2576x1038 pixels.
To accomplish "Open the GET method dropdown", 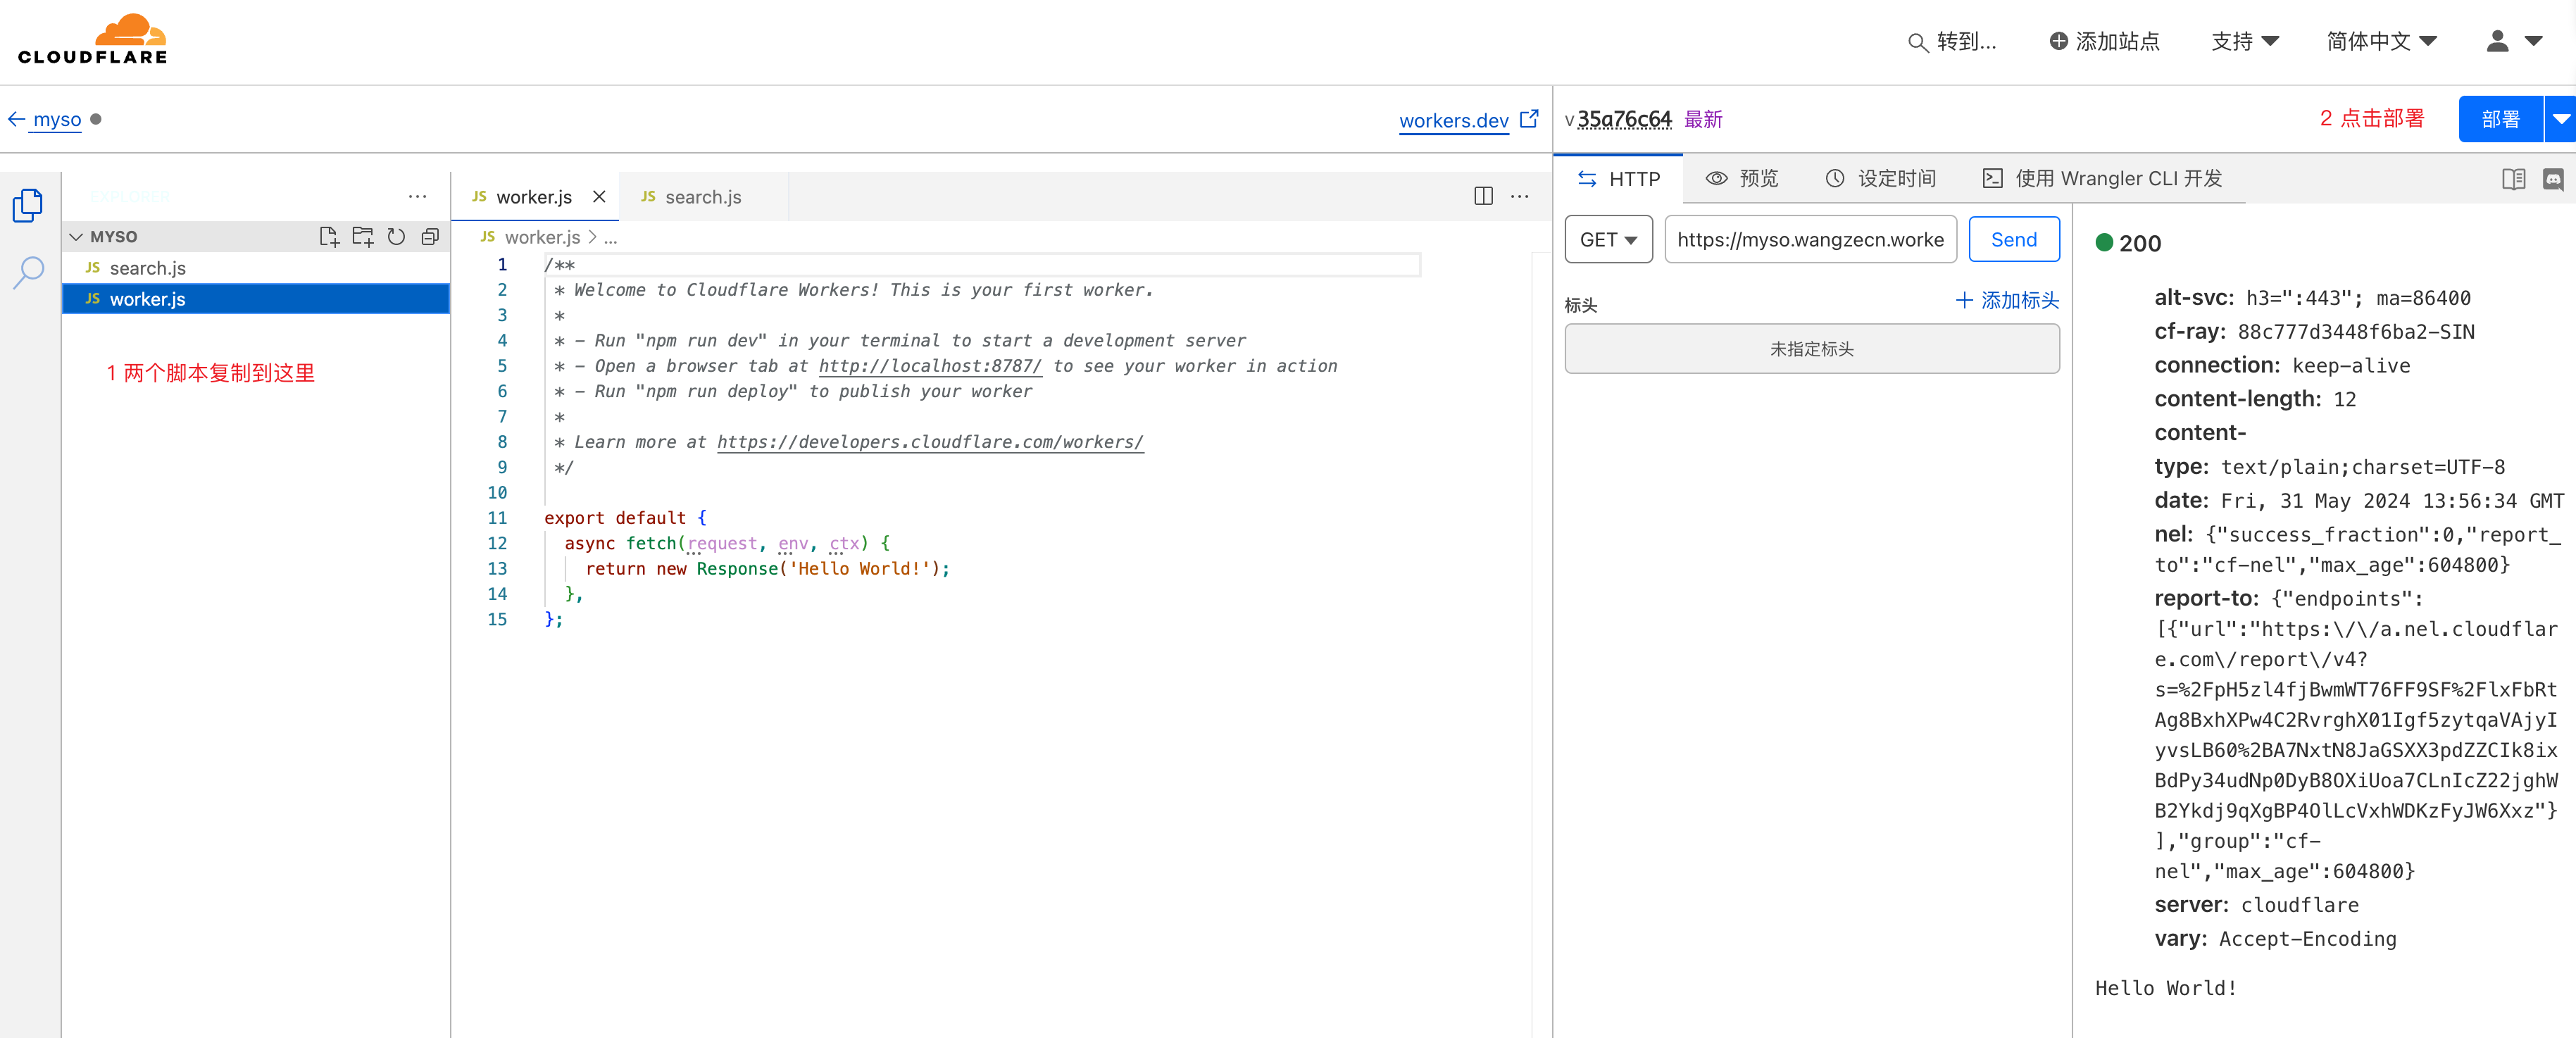I will pyautogui.click(x=1607, y=240).
